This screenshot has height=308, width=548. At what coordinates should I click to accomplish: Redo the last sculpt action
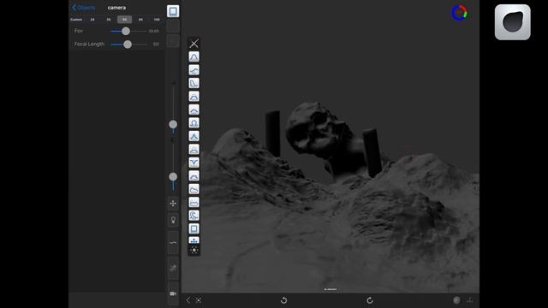[x=370, y=300]
